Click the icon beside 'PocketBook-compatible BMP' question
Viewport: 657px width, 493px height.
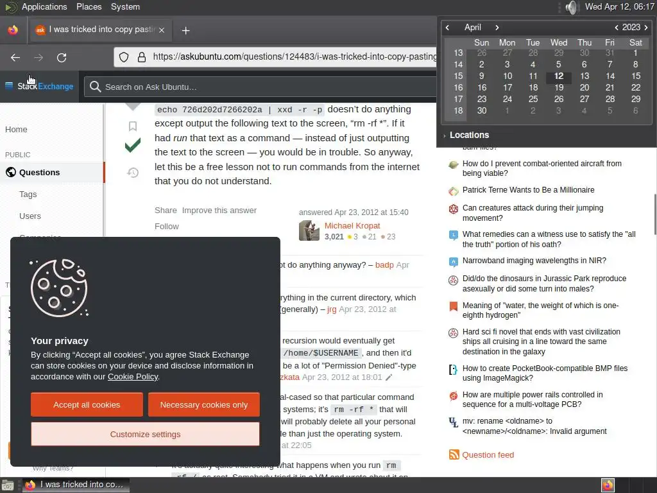pos(454,369)
